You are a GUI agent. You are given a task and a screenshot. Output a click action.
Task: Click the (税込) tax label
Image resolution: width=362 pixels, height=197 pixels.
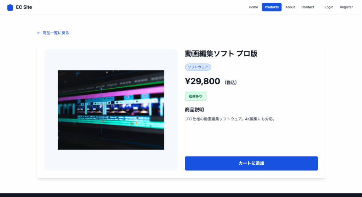tap(230, 82)
